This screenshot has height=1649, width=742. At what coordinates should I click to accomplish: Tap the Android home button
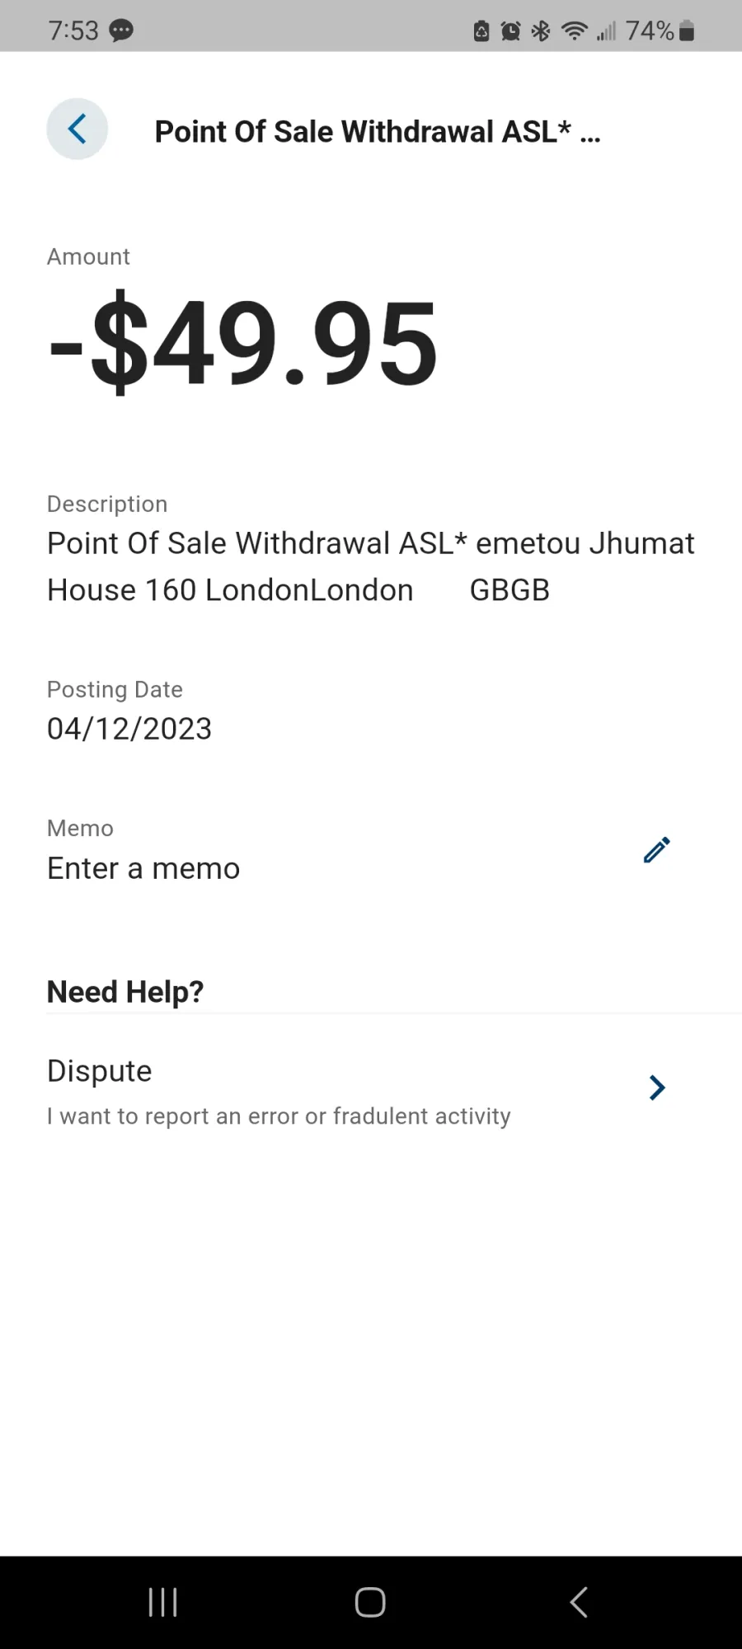pyautogui.click(x=370, y=1602)
